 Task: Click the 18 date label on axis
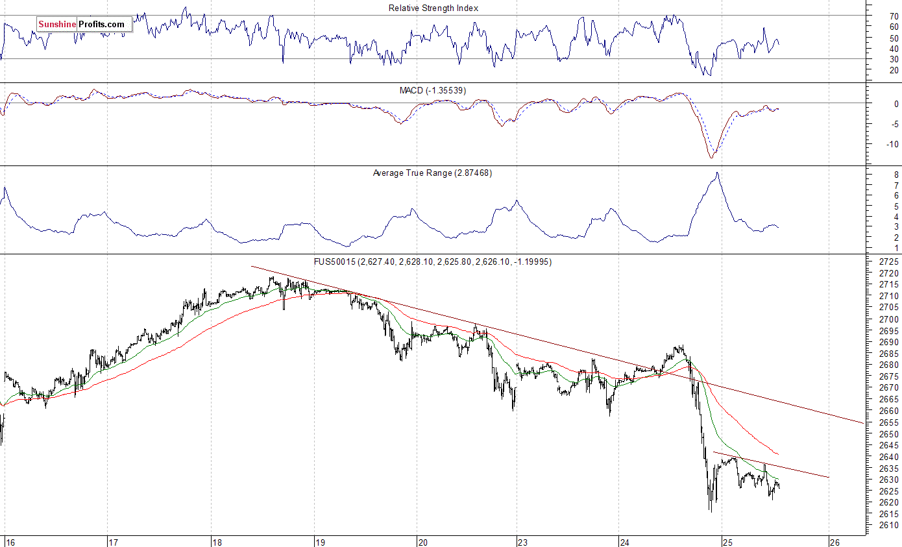(216, 542)
